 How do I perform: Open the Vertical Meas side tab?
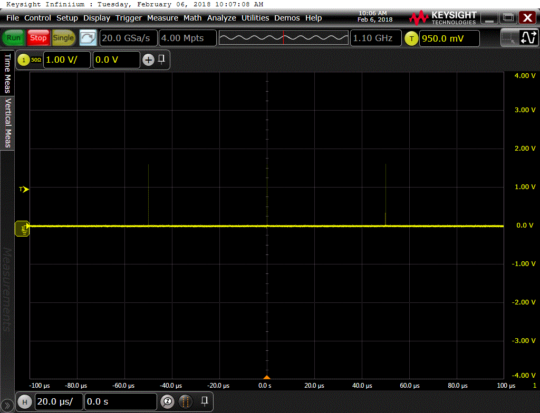pyautogui.click(x=7, y=123)
